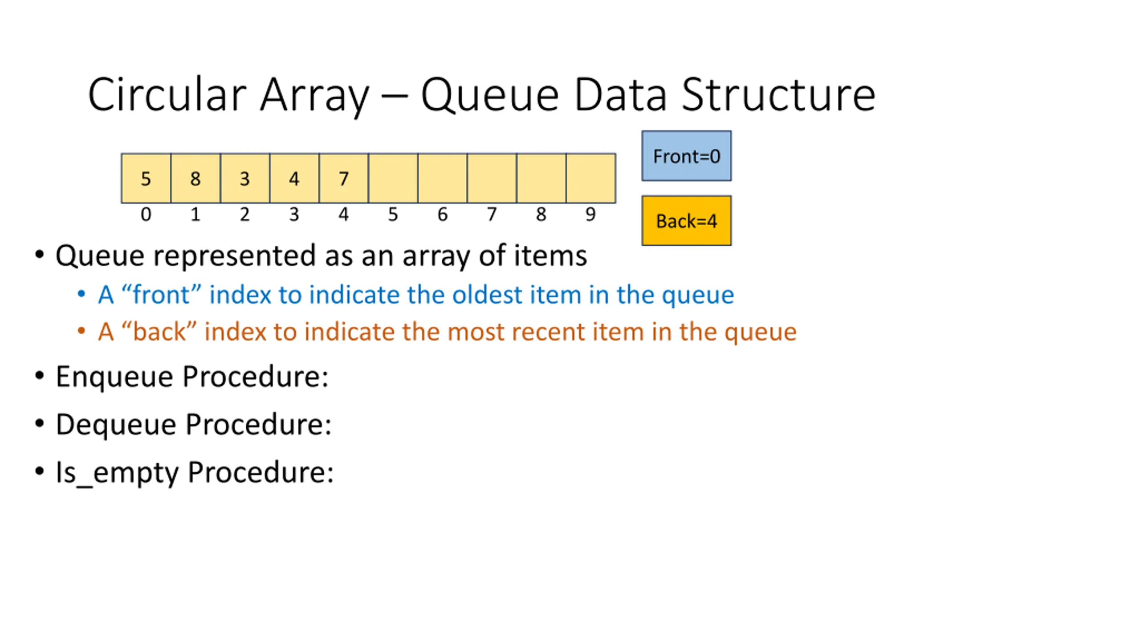Select array cell containing 7
The width and height of the screenshot is (1140, 641).
(344, 179)
